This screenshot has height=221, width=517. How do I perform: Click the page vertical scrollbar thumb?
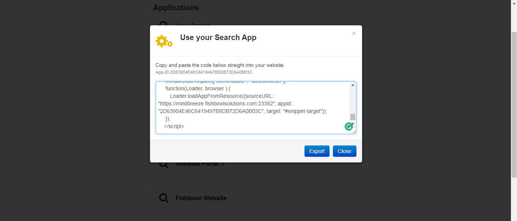(x=514, y=104)
